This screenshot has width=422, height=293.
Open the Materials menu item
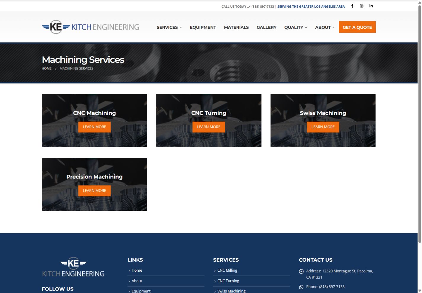[x=236, y=27]
